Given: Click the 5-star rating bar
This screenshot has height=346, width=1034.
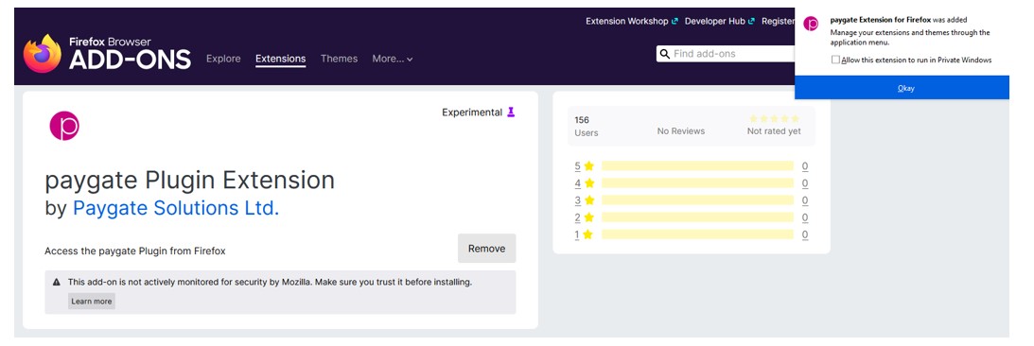Looking at the screenshot, I should tap(697, 166).
